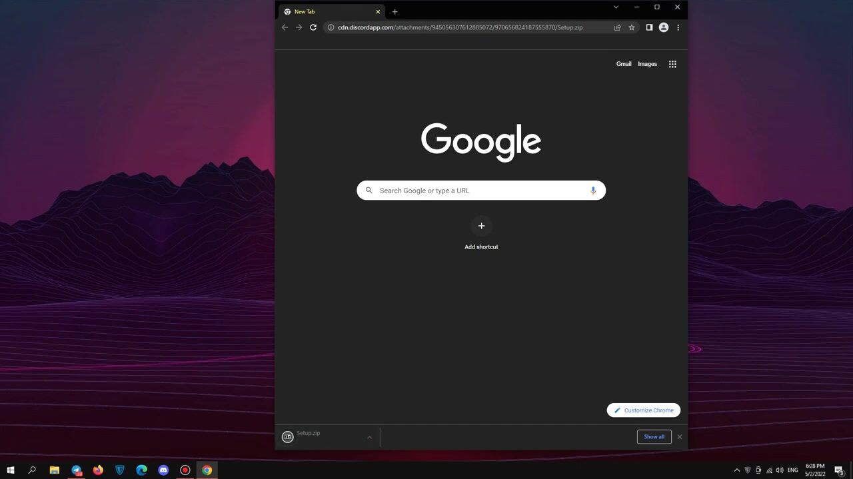Select the New Tab tab

tap(327, 11)
